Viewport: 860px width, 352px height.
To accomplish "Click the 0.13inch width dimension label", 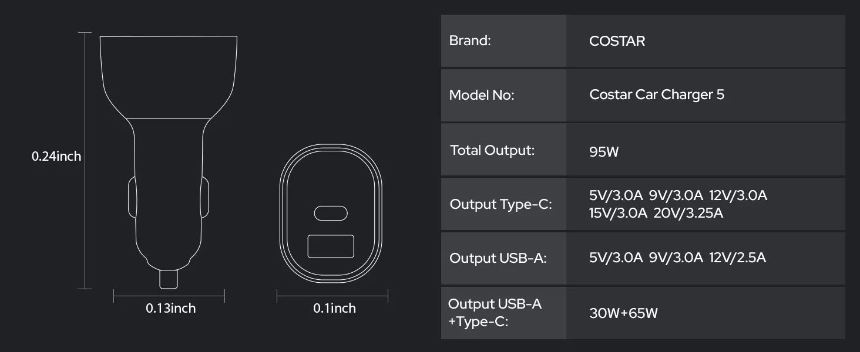I will pyautogui.click(x=170, y=308).
